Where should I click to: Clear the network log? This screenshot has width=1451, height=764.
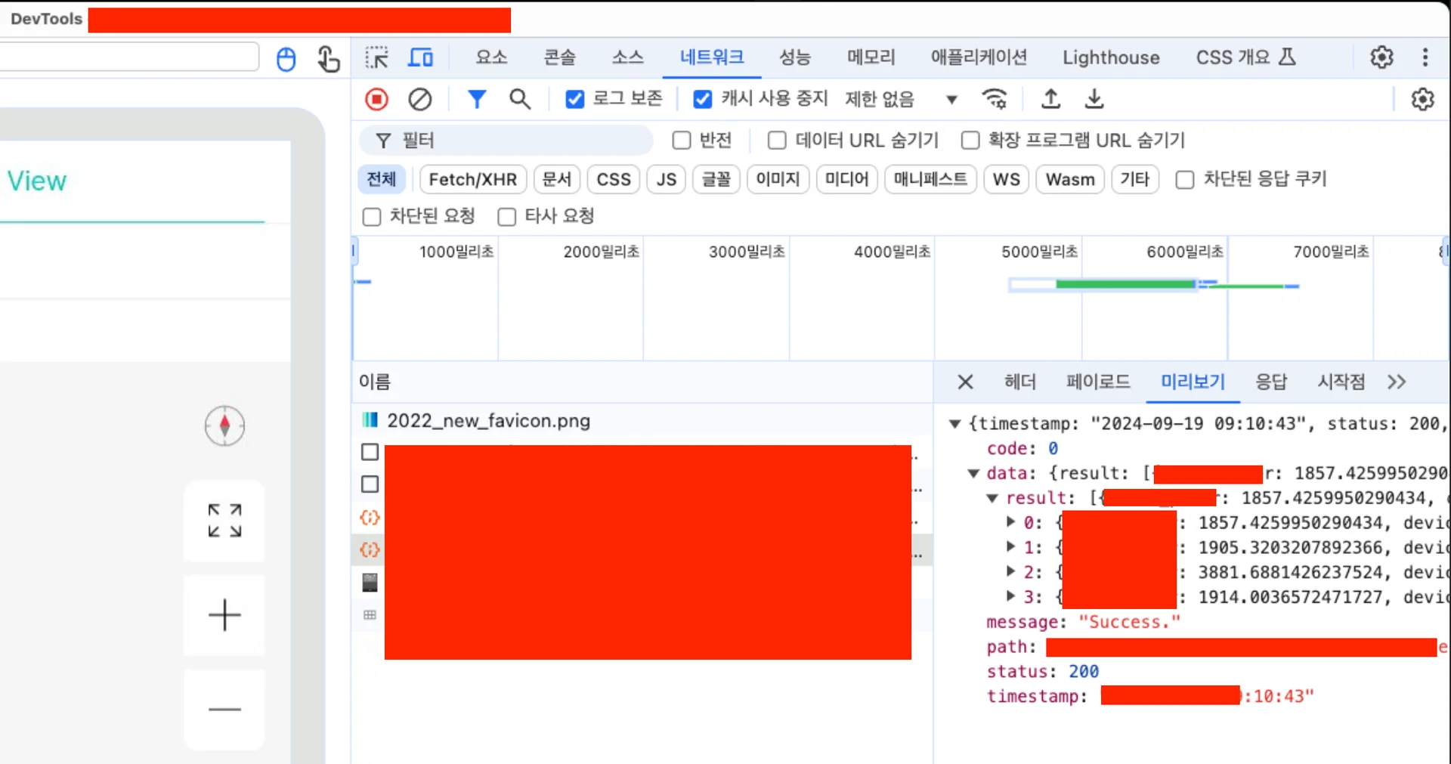pyautogui.click(x=420, y=99)
